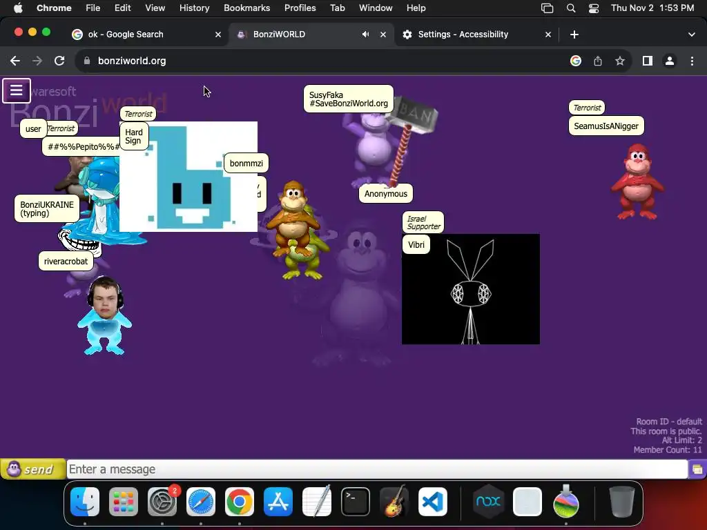Image resolution: width=707 pixels, height=530 pixels.
Task: Click the browser forward arrow
Action: 37,61
